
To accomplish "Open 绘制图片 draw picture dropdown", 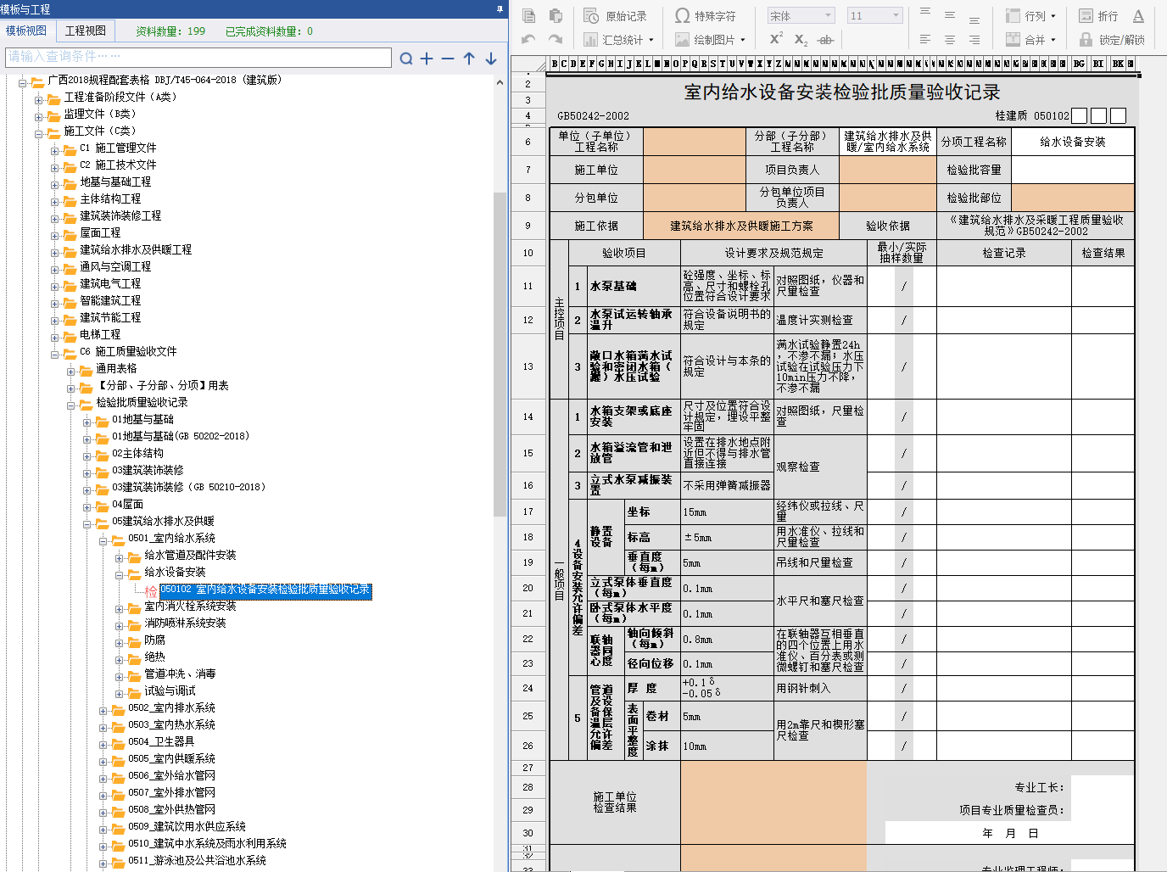I will (x=710, y=40).
